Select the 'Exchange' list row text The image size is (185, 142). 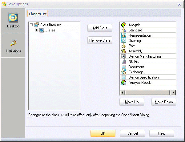pyautogui.click(x=136, y=72)
